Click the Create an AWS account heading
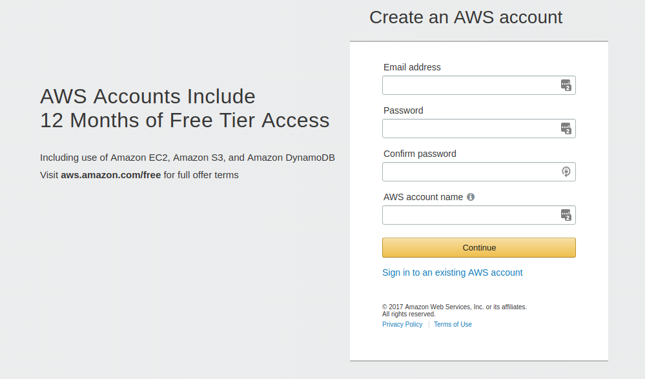The width and height of the screenshot is (645, 379). (466, 17)
